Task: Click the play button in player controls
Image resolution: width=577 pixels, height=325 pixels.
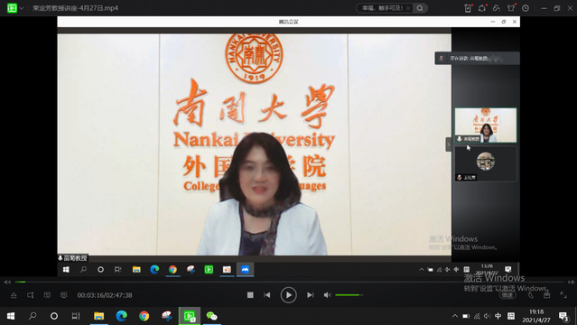Action: [289, 295]
